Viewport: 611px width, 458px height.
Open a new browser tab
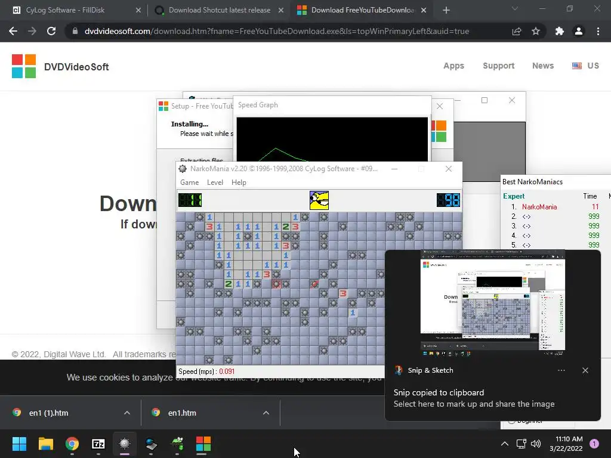coord(446,10)
